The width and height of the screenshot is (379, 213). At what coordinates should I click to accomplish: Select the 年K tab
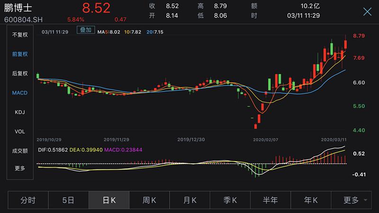coord(311,200)
